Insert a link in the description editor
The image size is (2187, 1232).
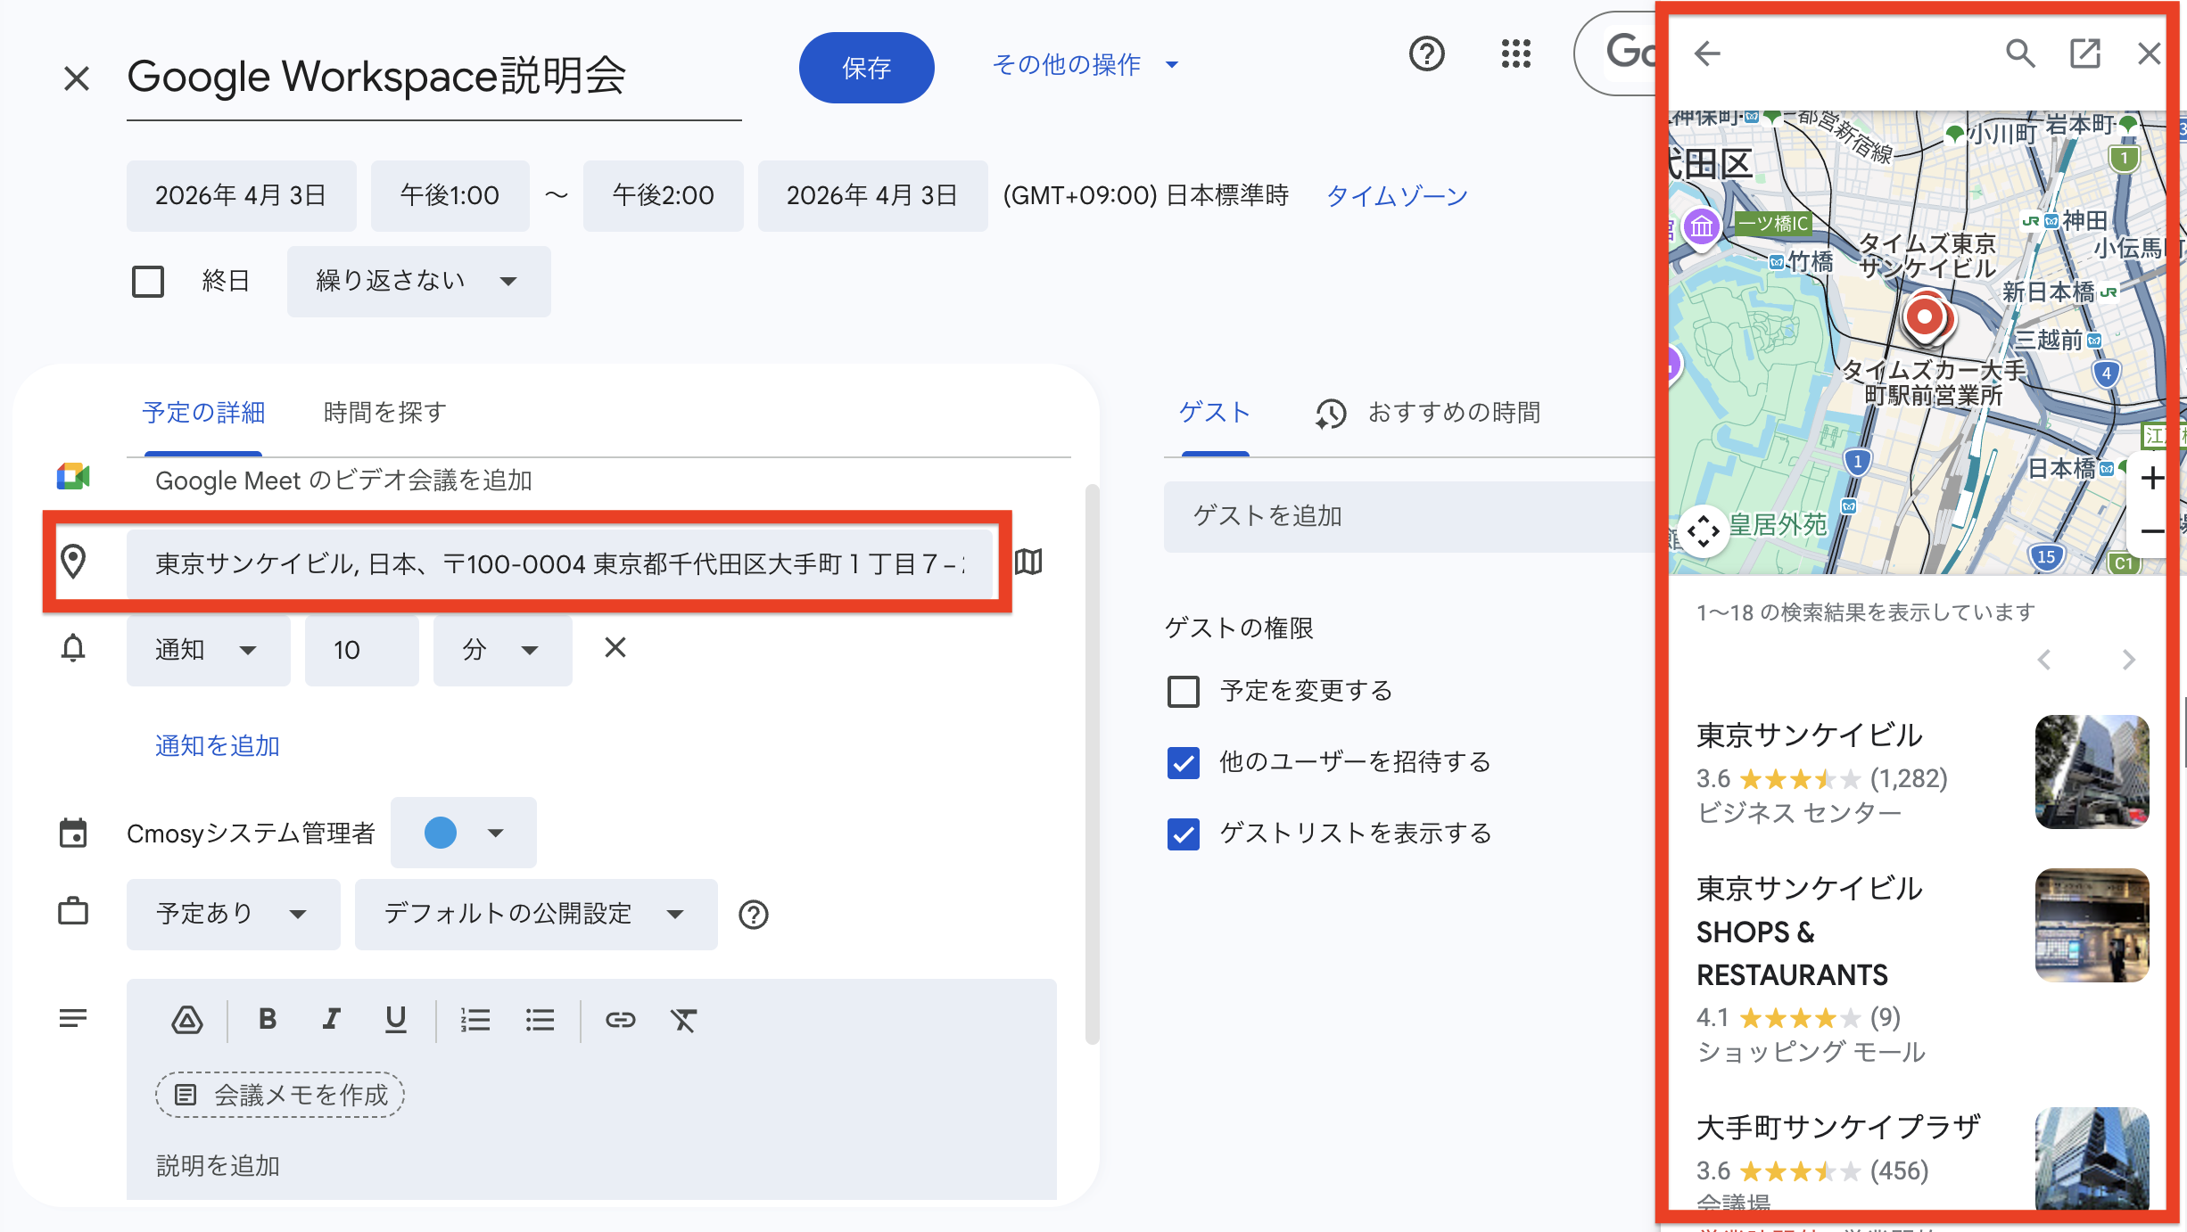click(621, 1019)
